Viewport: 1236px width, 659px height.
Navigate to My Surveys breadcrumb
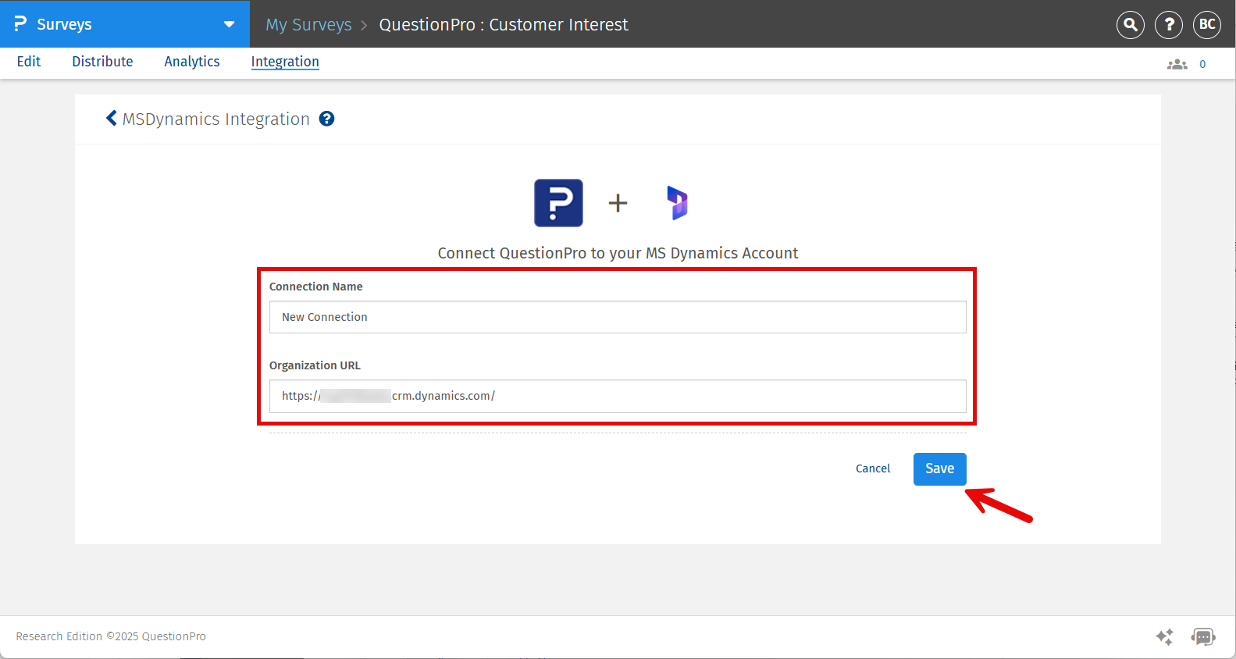(308, 25)
